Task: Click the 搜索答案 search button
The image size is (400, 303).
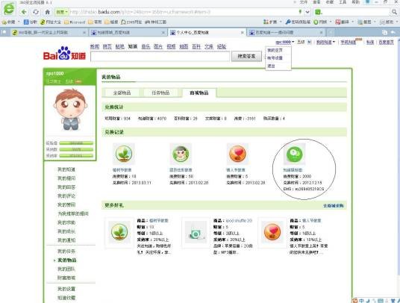Action: [x=246, y=57]
